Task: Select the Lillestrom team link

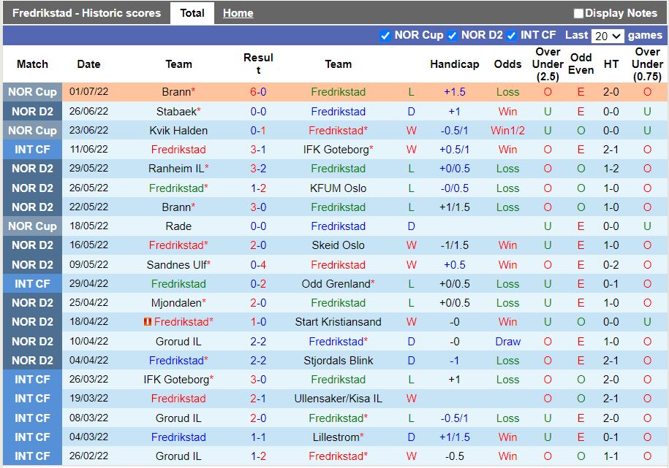Action: click(x=335, y=437)
